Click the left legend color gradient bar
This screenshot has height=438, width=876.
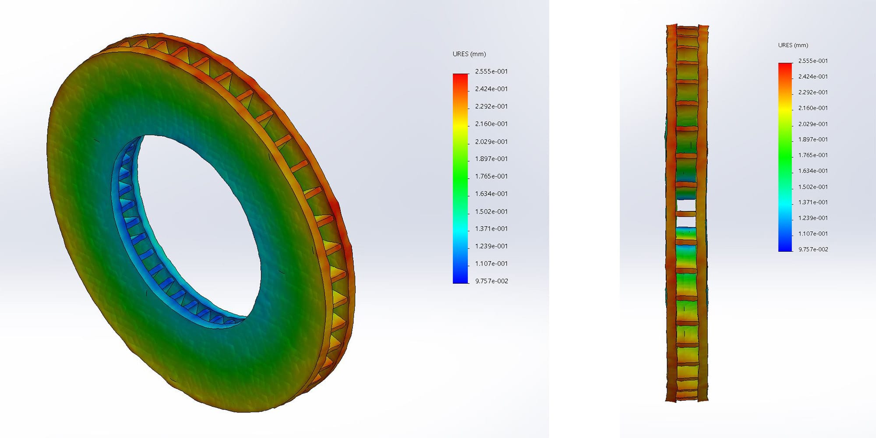click(460, 179)
